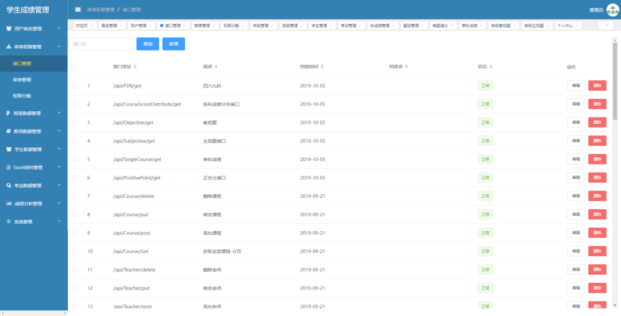The image size is (621, 316).
Task: Expand the 教师数据管理 menu chevron
Action: [59, 131]
